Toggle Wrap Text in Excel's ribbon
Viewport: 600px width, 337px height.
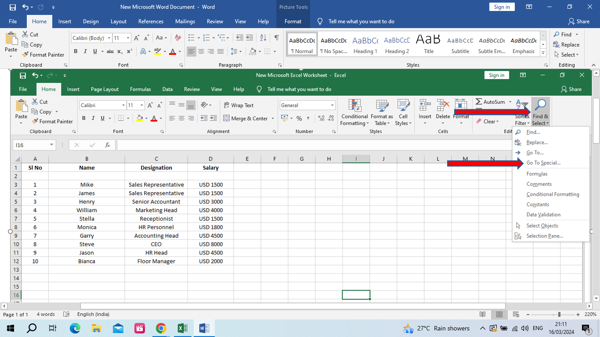point(239,105)
